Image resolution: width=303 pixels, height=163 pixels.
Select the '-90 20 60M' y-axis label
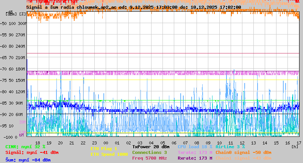(11, 114)
